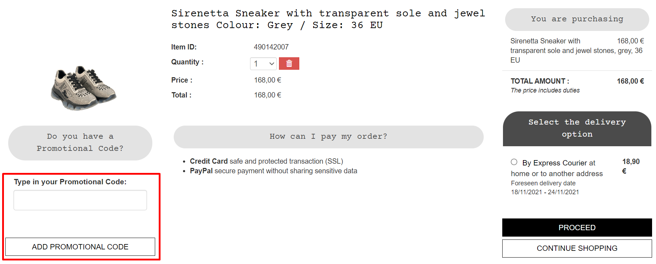Click the Credit Card payment option text

pos(209,161)
